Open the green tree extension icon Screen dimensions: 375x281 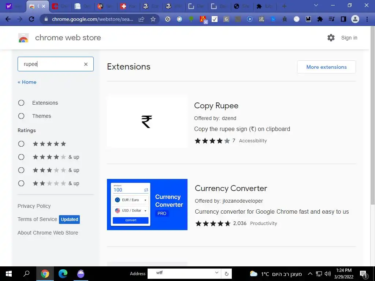pyautogui.click(x=191, y=19)
